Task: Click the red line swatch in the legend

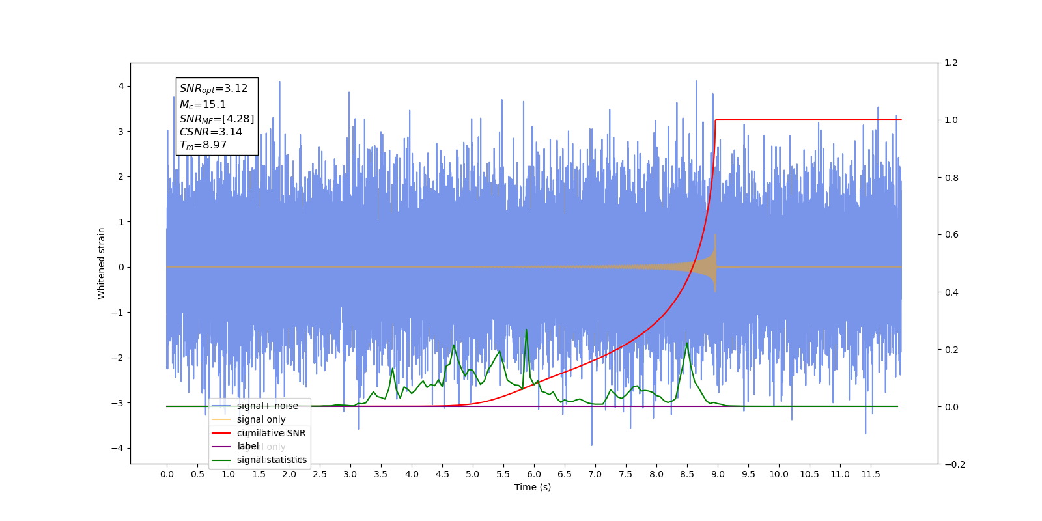Action: (x=221, y=433)
